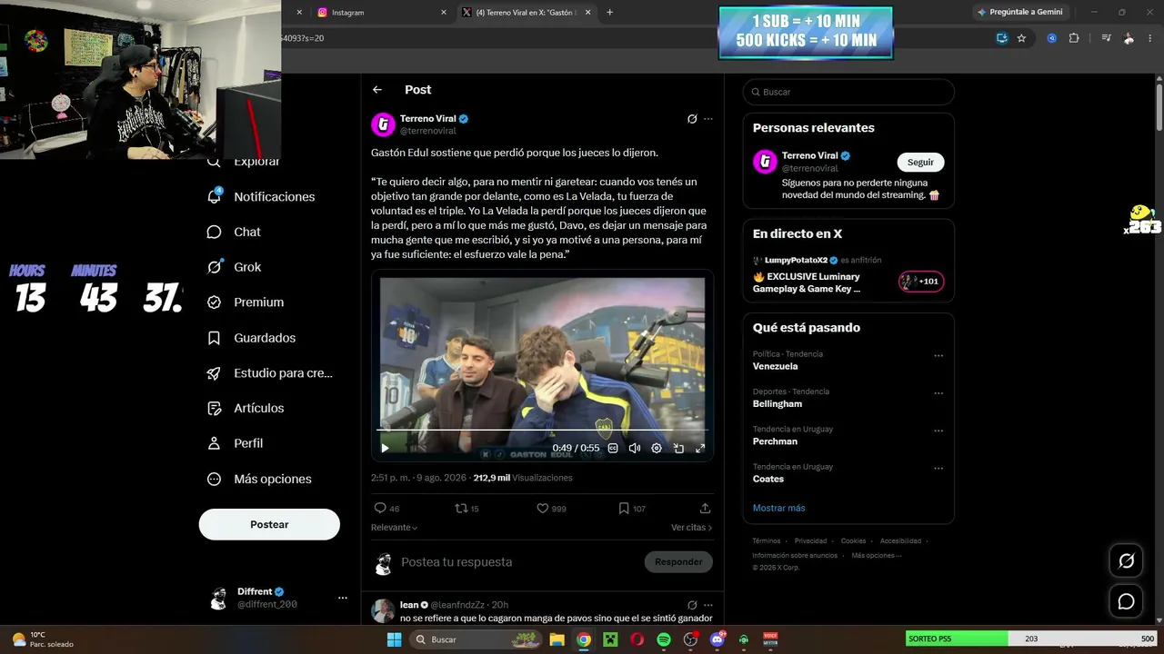Mute the video volume
The height and width of the screenshot is (654, 1164).
[x=635, y=448]
